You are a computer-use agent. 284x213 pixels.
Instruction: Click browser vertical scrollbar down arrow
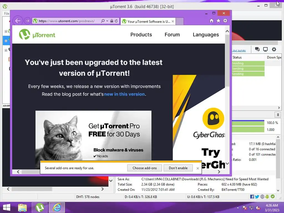[227, 163]
